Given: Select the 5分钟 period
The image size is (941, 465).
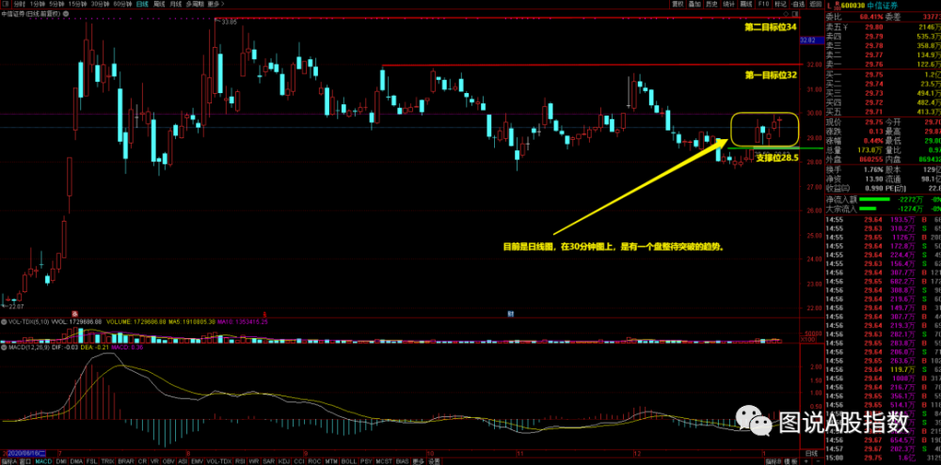Looking at the screenshot, I should click(x=57, y=4).
